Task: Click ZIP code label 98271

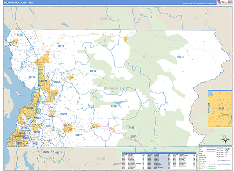Action: pos(32,77)
